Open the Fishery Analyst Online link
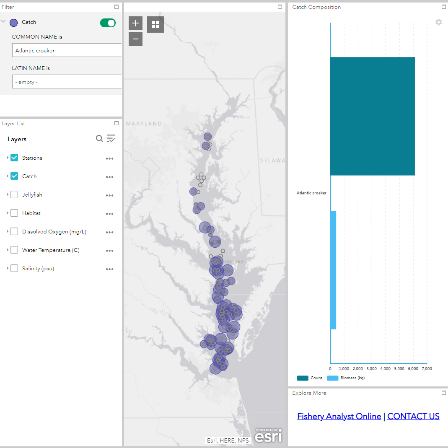 (x=339, y=416)
